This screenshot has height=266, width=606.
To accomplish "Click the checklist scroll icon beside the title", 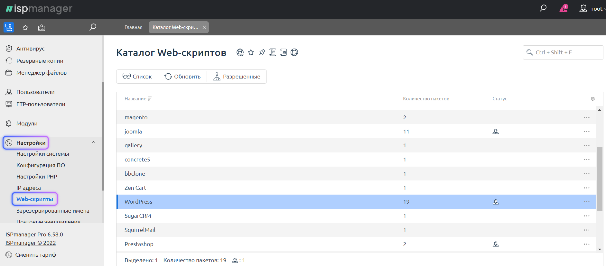I will (x=273, y=52).
